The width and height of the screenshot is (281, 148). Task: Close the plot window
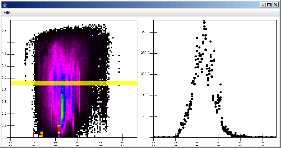tap(275, 5)
